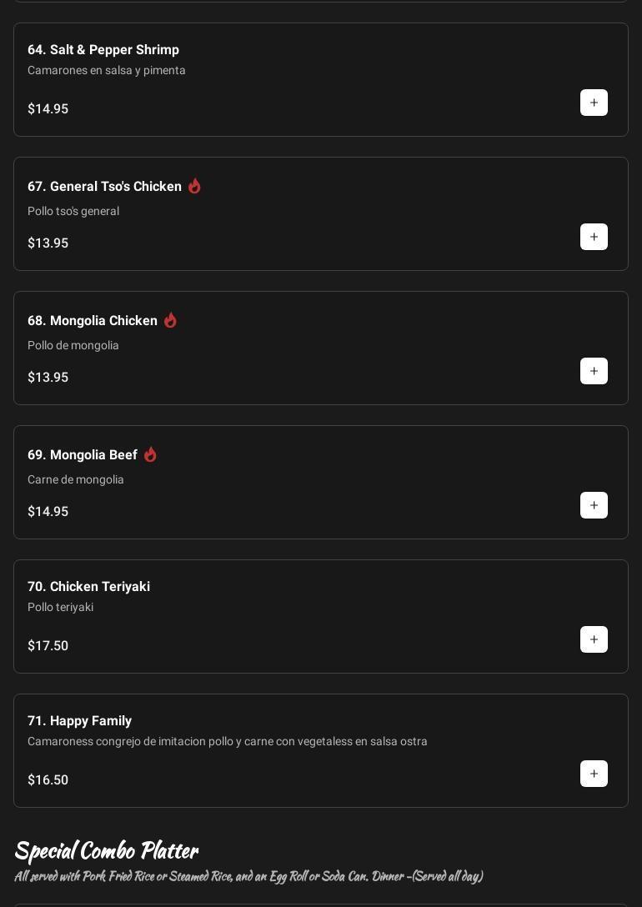Open the 70. Chicken Teriyaki entry
This screenshot has width=642, height=907.
pyautogui.click(x=88, y=587)
